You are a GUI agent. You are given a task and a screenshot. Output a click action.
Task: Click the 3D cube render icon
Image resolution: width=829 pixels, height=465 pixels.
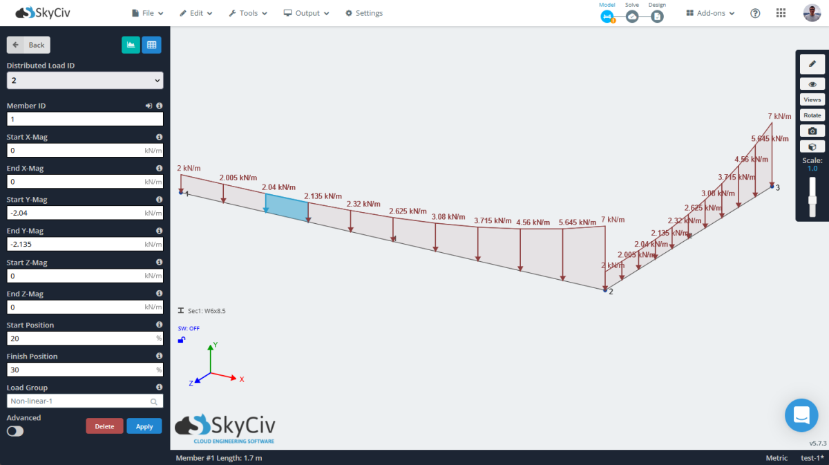click(812, 146)
